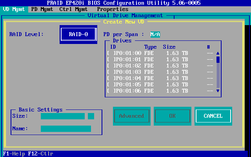
Task: Open the VD Mgmt tab
Action: coord(14,9)
